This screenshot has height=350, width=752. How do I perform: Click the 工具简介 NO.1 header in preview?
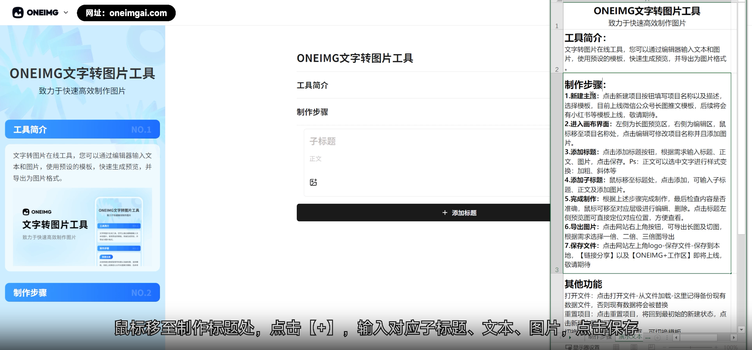pyautogui.click(x=82, y=129)
